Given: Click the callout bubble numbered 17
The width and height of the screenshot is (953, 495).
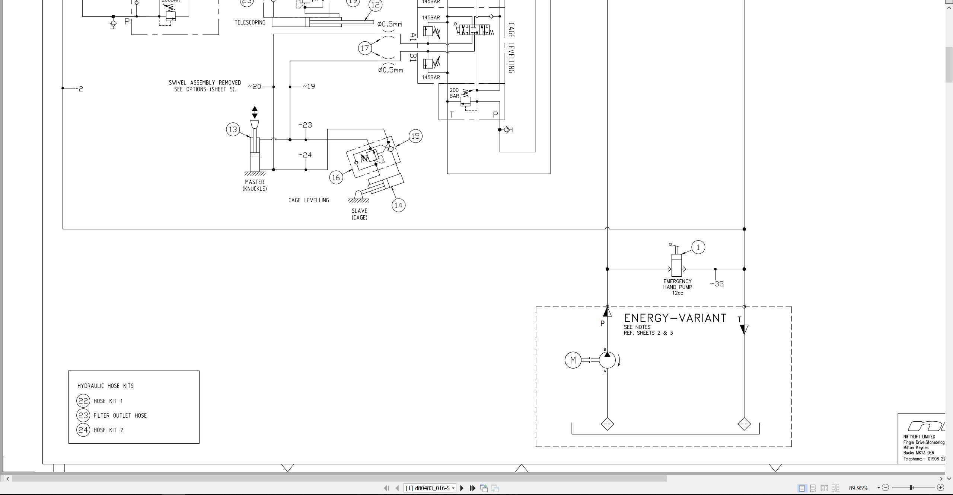Looking at the screenshot, I should pyautogui.click(x=365, y=48).
